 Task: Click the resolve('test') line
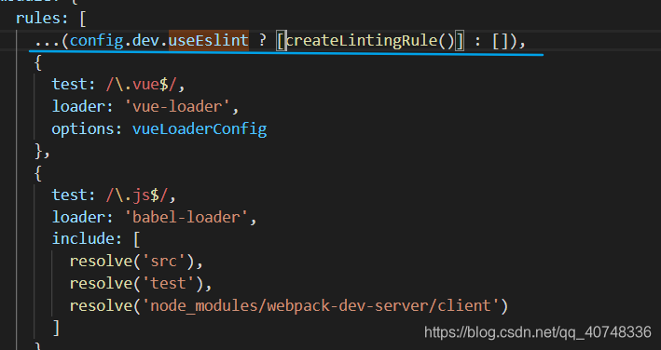tap(141, 284)
